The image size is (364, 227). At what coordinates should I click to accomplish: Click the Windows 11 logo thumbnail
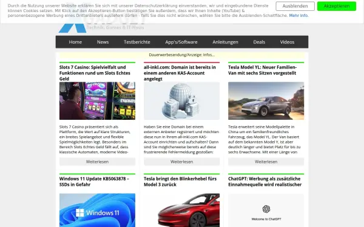click(97, 210)
